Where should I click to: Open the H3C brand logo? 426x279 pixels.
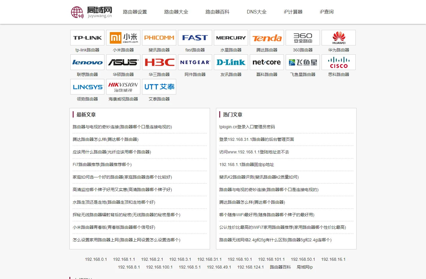pyautogui.click(x=159, y=62)
